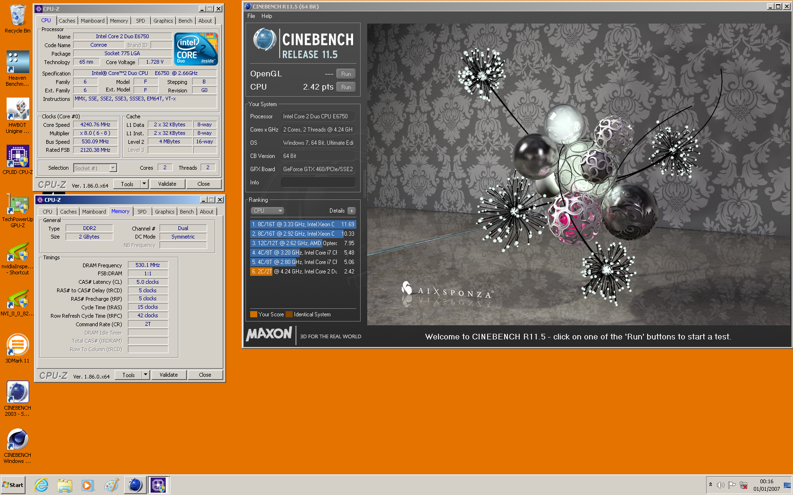Toggle the ranking Details arrow button
The width and height of the screenshot is (793, 495).
[352, 211]
